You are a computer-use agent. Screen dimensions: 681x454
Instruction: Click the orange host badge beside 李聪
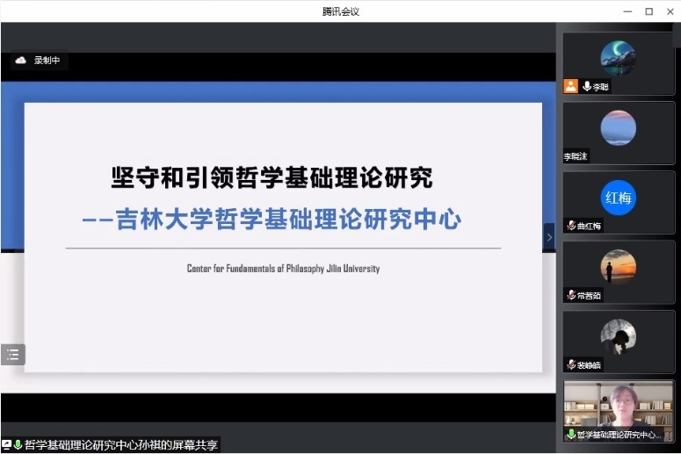[x=571, y=86]
